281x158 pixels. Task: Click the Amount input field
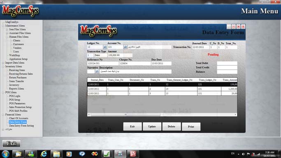pos(120,55)
